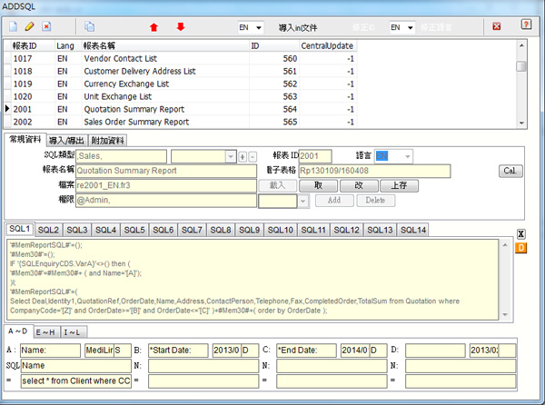545x405 pixels.
Task: Select the SQL10 tab
Action: point(280,230)
